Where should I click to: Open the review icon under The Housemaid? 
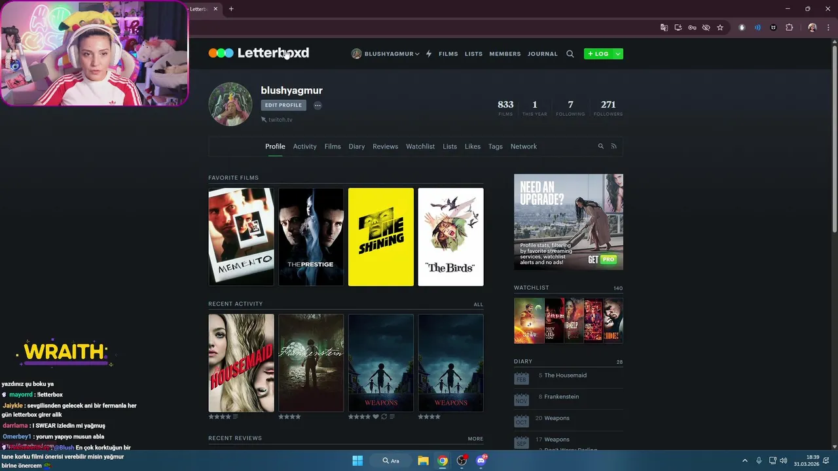click(236, 417)
